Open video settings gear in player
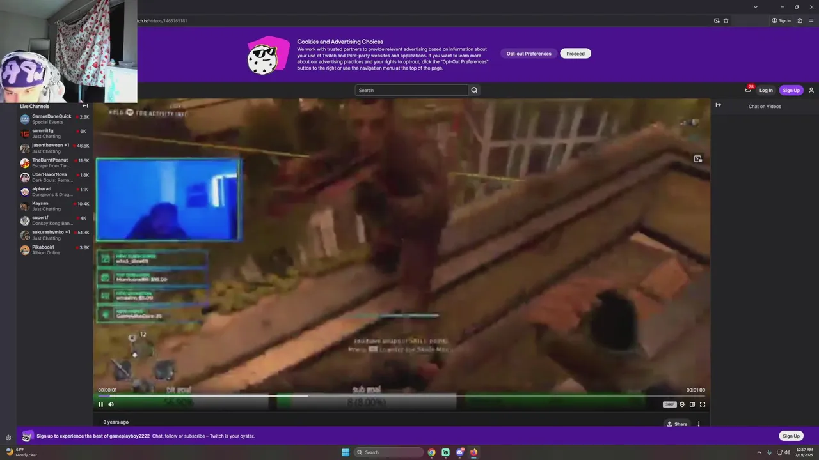 (682, 404)
